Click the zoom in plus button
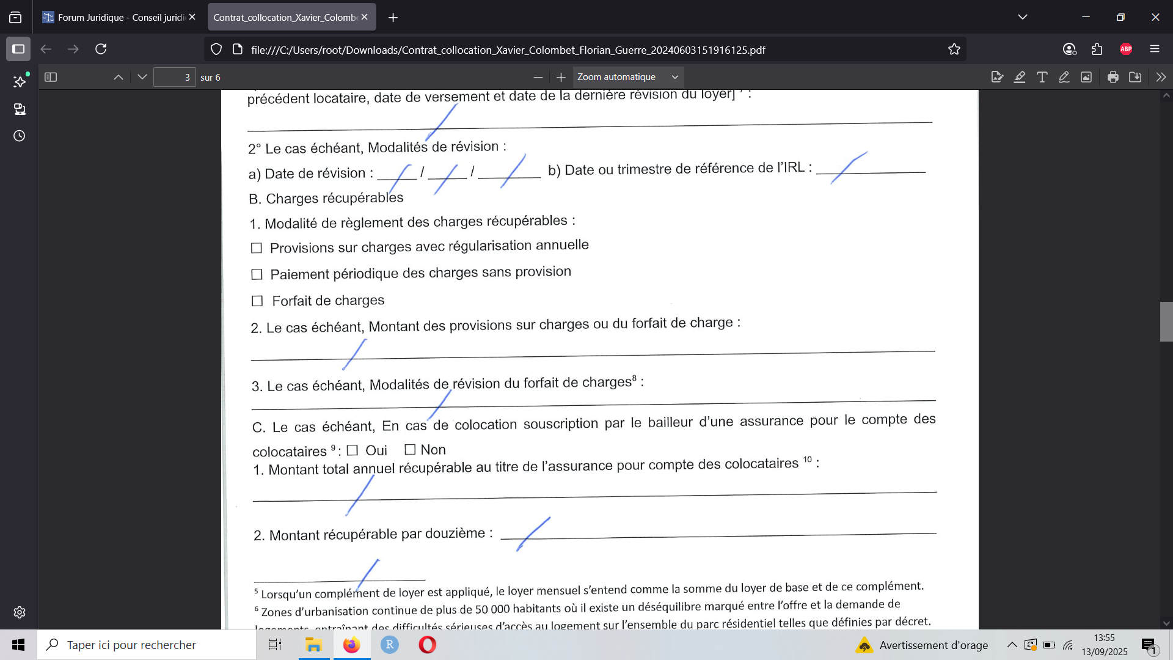The height and width of the screenshot is (660, 1173). [561, 77]
